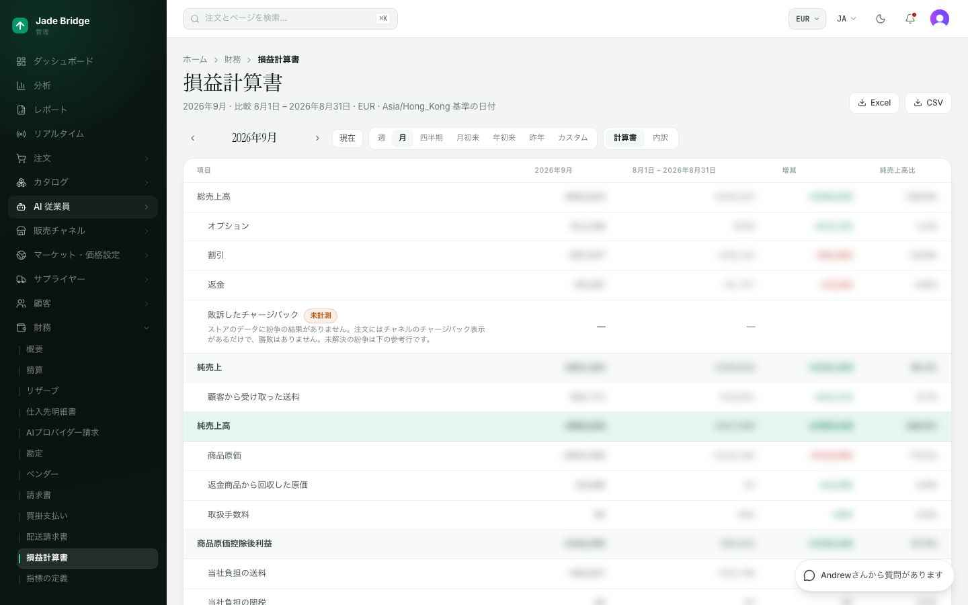Open the EUR currency dropdown
This screenshot has height=605, width=968.
tap(807, 19)
